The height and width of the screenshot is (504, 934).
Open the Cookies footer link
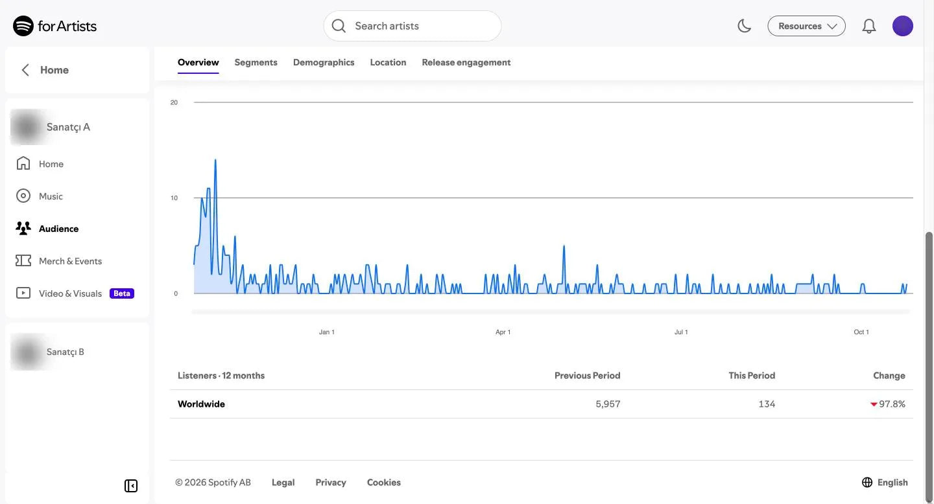click(384, 482)
